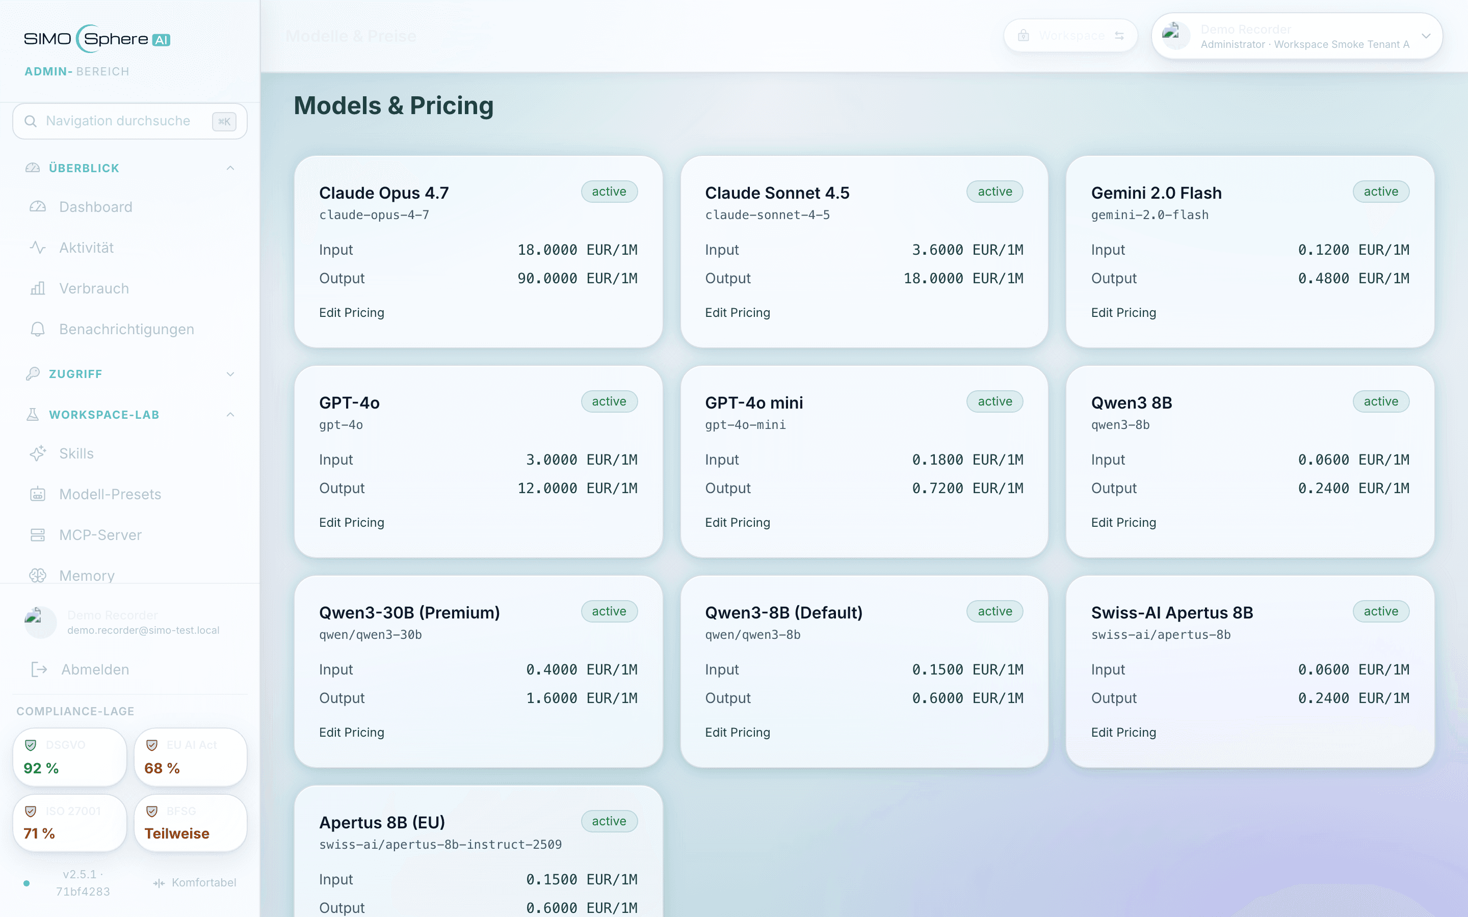
Task: Click the Abmelden logout icon
Action: click(39, 669)
